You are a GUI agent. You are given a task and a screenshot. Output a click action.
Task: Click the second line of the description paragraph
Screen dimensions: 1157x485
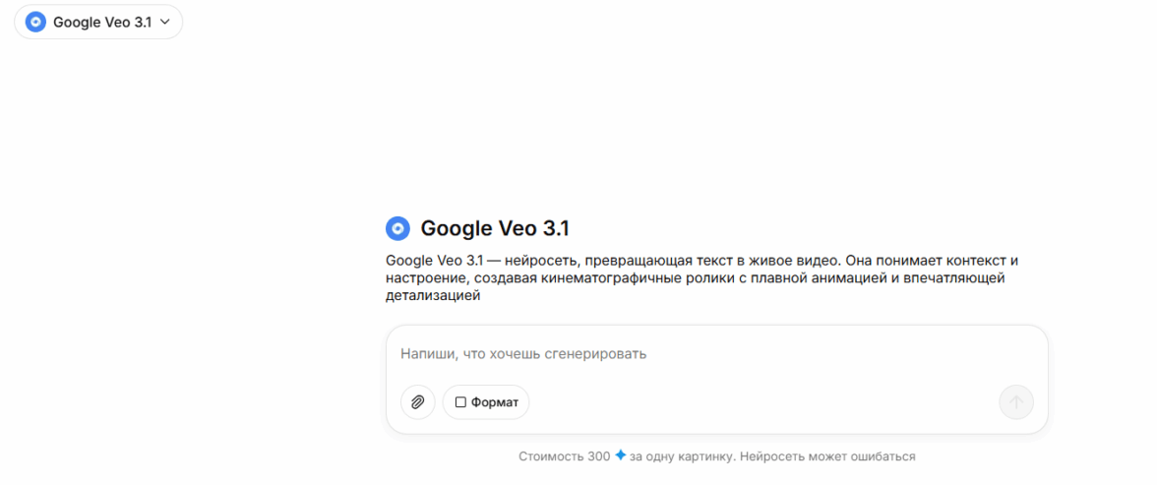(696, 279)
